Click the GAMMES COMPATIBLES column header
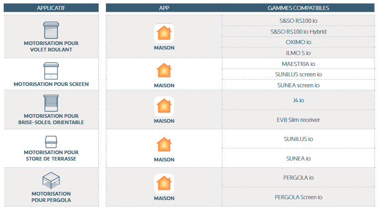This screenshot has width=380, height=211. pos(298,8)
